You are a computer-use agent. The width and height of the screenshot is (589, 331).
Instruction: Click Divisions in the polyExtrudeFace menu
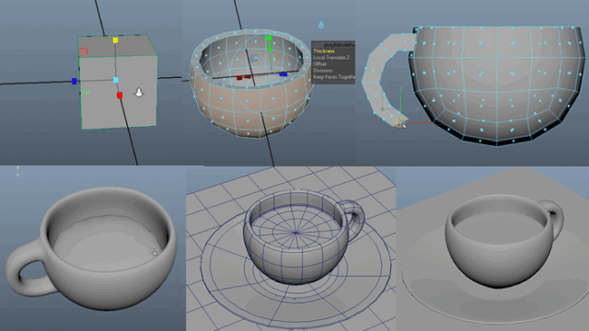[323, 70]
